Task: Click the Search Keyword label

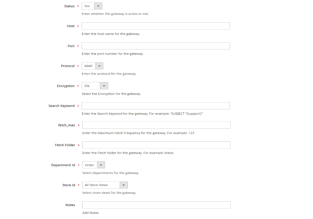Action: tap(61, 106)
